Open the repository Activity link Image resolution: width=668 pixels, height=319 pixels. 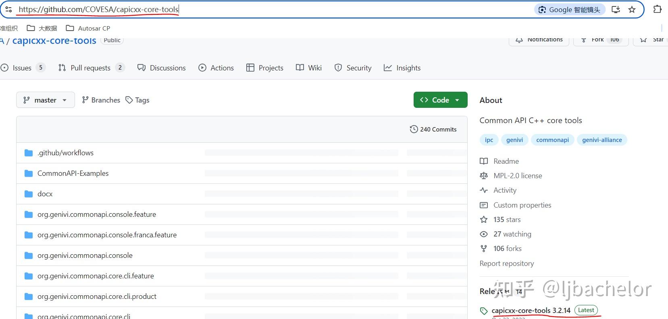(505, 190)
